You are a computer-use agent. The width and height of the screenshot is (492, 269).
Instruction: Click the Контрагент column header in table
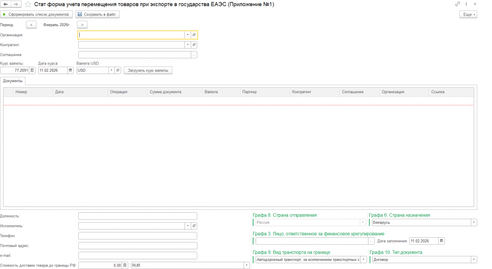pos(315,92)
